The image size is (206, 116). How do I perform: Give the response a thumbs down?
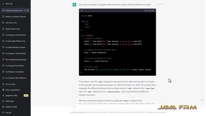(162, 4)
